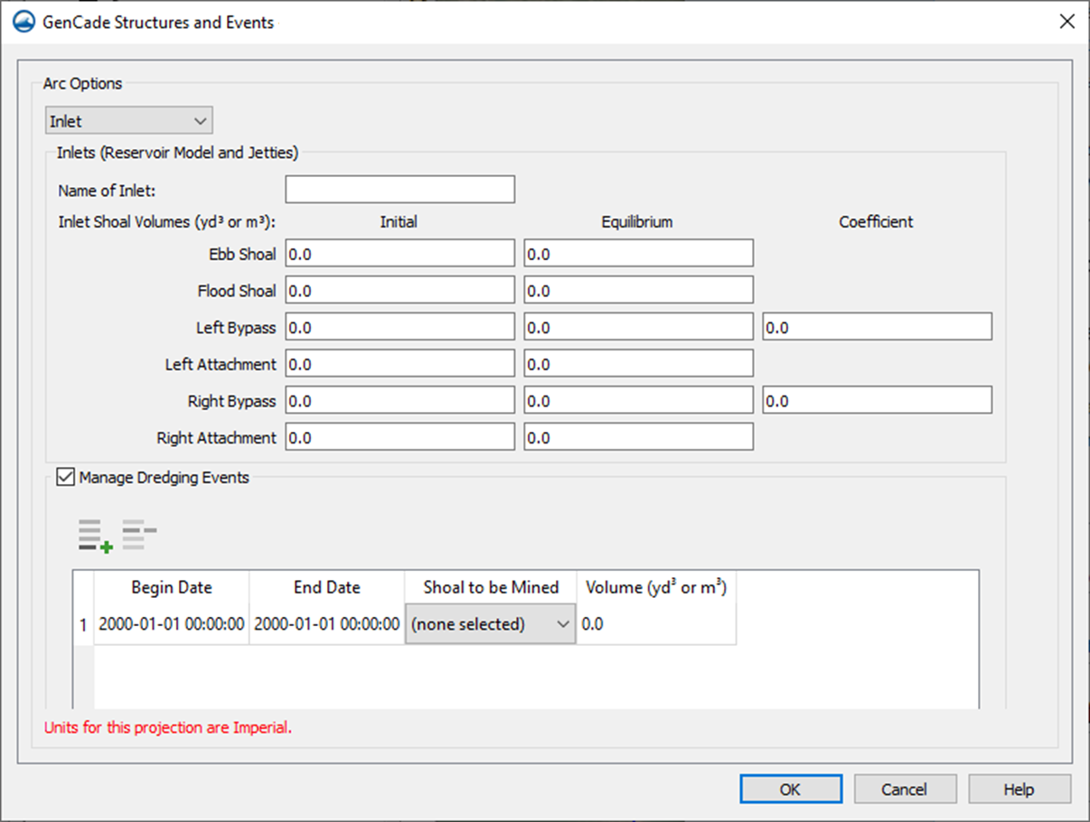The image size is (1090, 822).
Task: Click the red Imperial units notice text
Action: [x=168, y=727]
